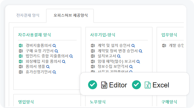
Task: Preview 구매 요청 기안서 with its magnifier icon
Action: click(56, 51)
